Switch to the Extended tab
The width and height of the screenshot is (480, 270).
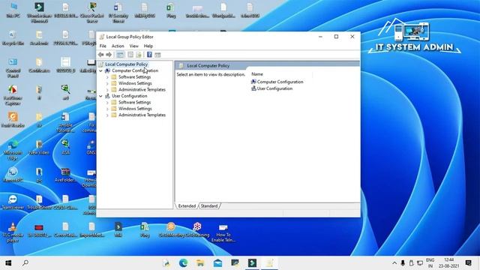pos(187,206)
